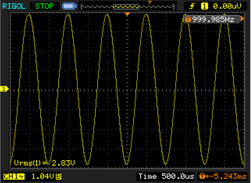Click the -5.243ms trigger offset readout

(228, 176)
